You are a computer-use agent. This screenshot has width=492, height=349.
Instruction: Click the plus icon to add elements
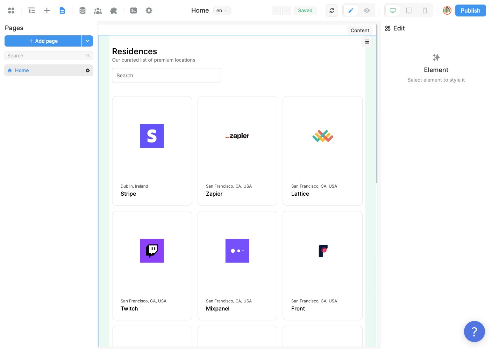click(x=47, y=11)
